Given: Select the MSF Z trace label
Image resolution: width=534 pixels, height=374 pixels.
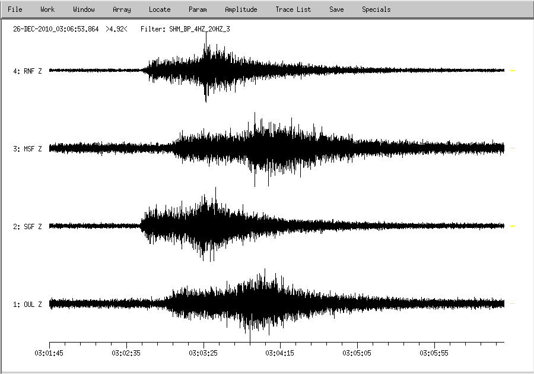Looking at the screenshot, I should tap(27, 149).
